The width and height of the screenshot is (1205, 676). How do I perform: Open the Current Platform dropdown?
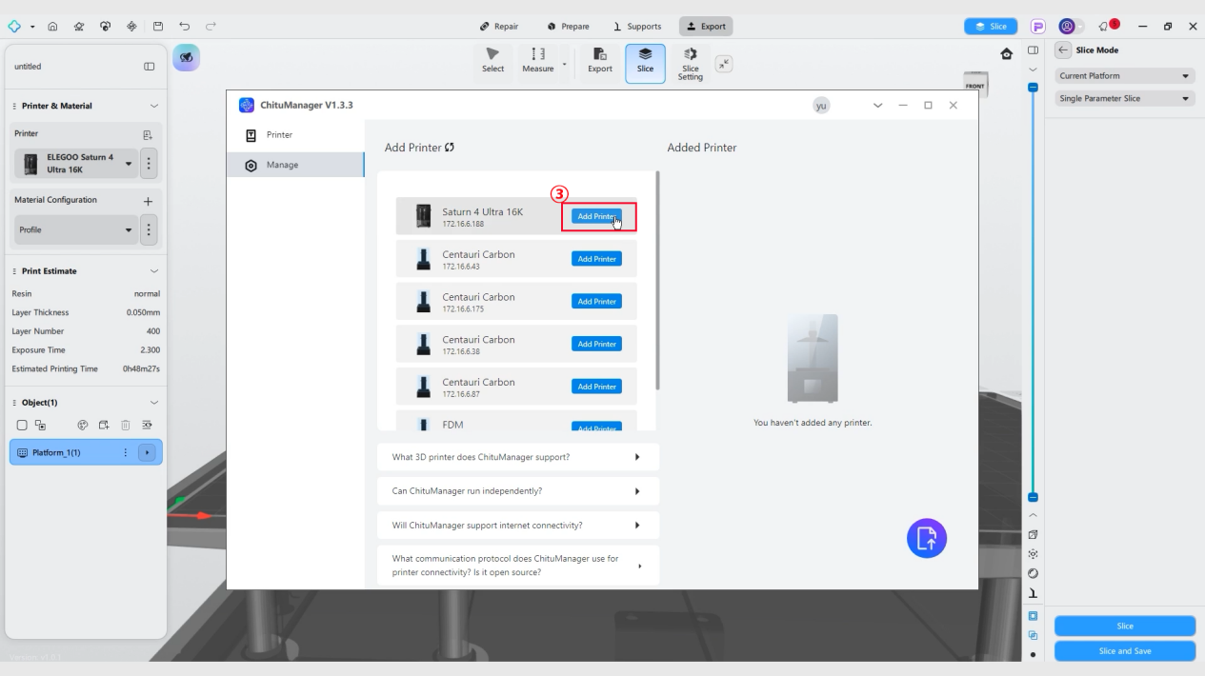[x=1124, y=75]
